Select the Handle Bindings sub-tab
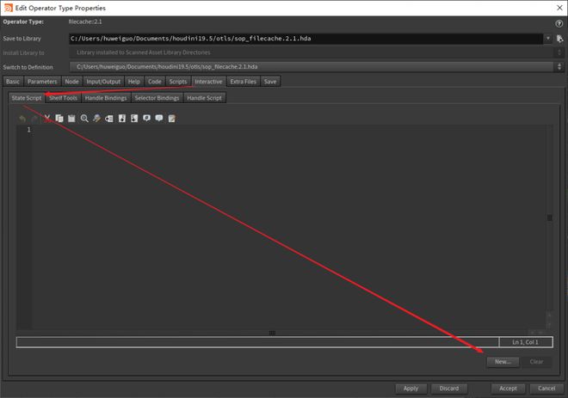This screenshot has width=568, height=398. tap(106, 98)
